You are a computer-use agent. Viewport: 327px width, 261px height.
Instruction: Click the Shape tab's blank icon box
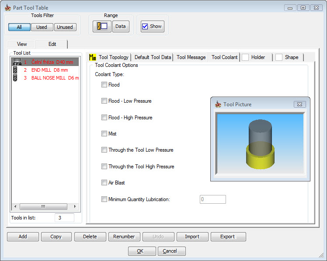point(279,57)
